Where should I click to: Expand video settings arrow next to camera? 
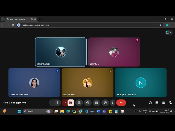tap(65, 103)
